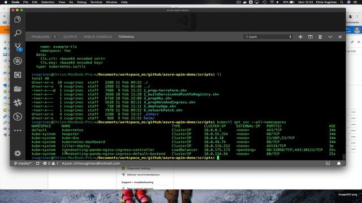Click 3_prepAks.sh* in terminal listing
The width and height of the screenshot is (362, 203).
tap(158, 98)
